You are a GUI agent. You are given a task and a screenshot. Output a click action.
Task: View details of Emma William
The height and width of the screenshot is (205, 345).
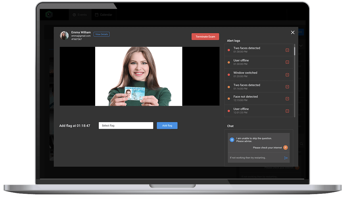101,34
